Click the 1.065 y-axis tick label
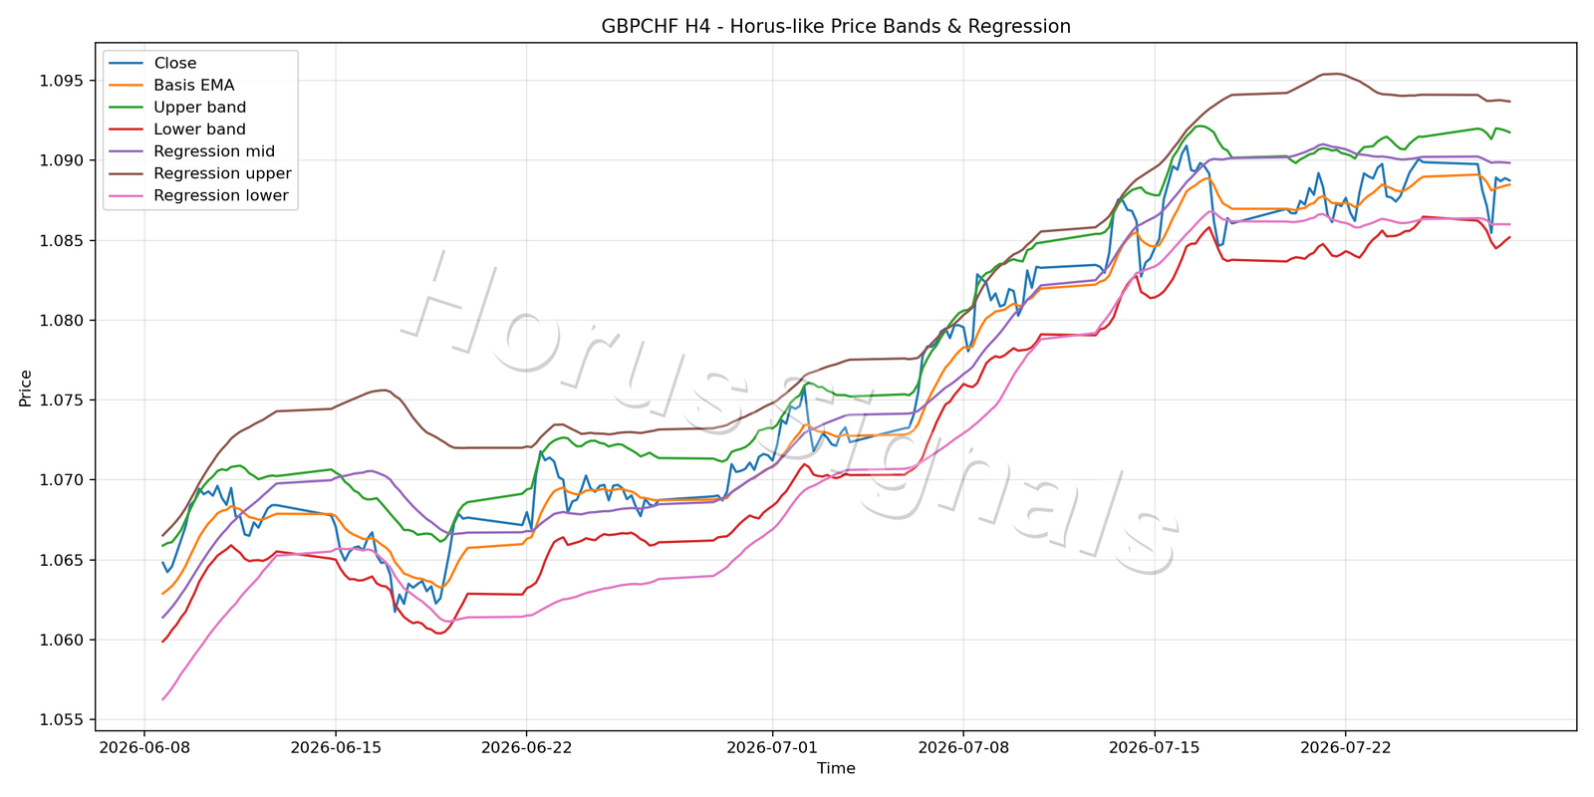Viewport: 1594px width, 797px height. click(64, 560)
